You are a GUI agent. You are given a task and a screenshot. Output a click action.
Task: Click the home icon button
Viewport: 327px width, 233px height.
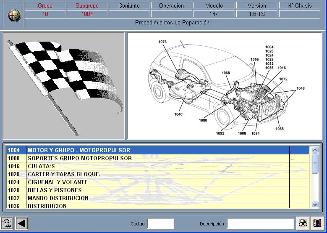pyautogui.click(x=7, y=223)
